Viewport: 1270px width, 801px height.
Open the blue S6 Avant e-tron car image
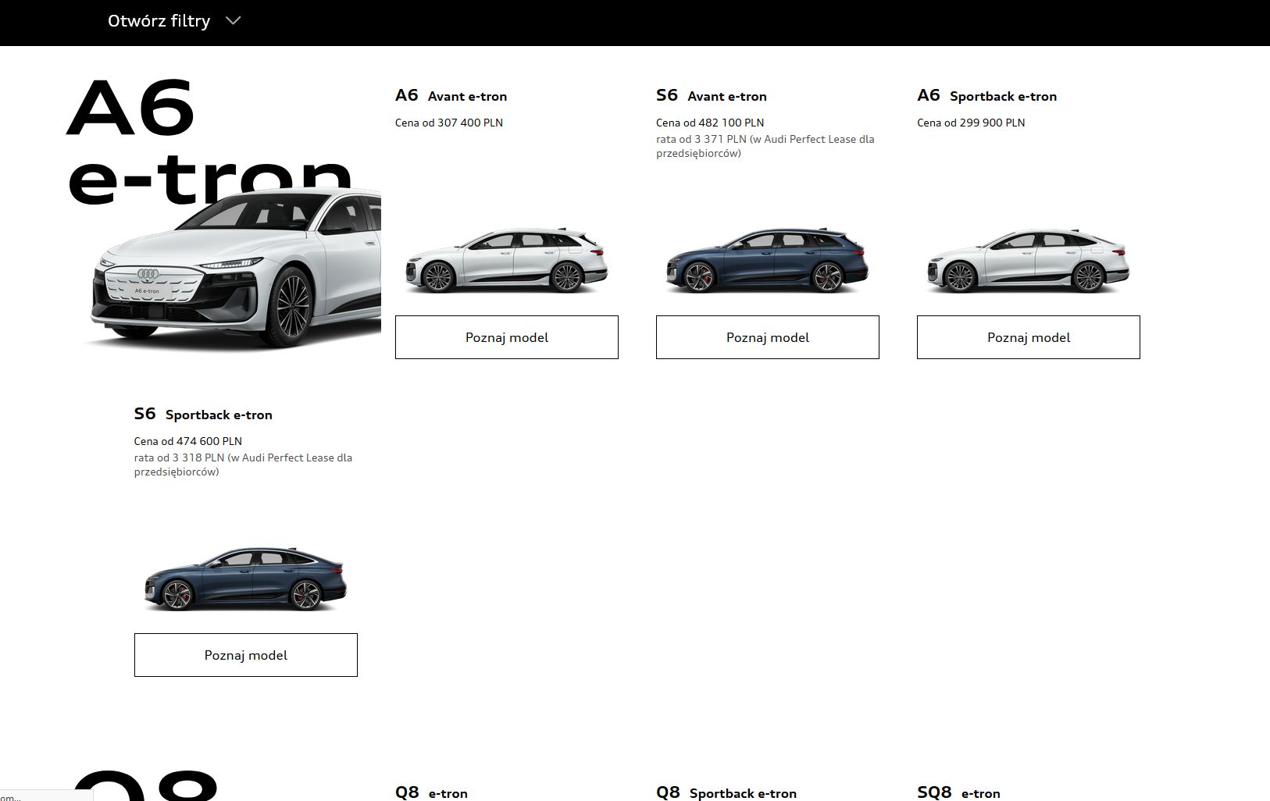tap(767, 262)
